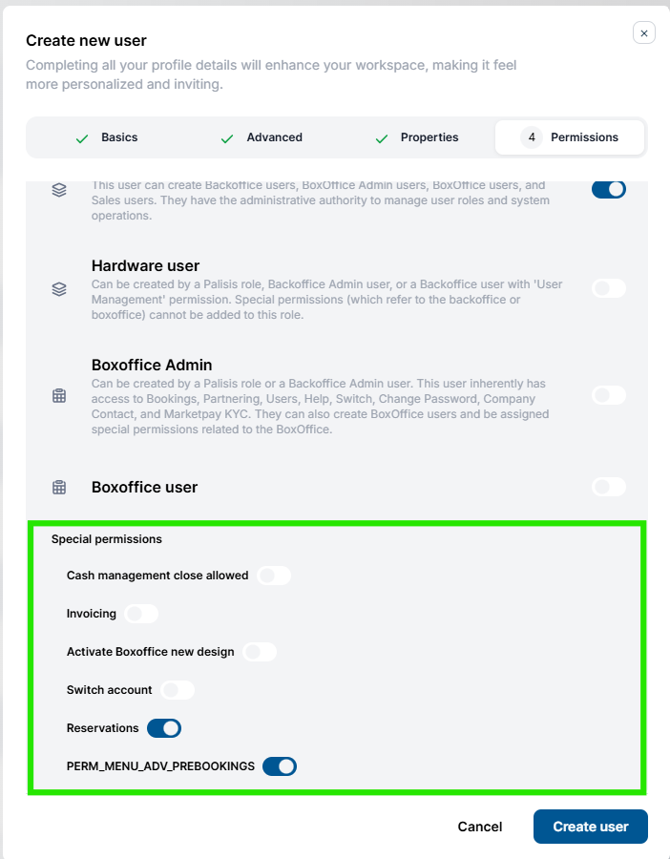Viewport: 670px width, 859px height.
Task: Enable the Boxoffice user toggle
Action: click(x=609, y=487)
